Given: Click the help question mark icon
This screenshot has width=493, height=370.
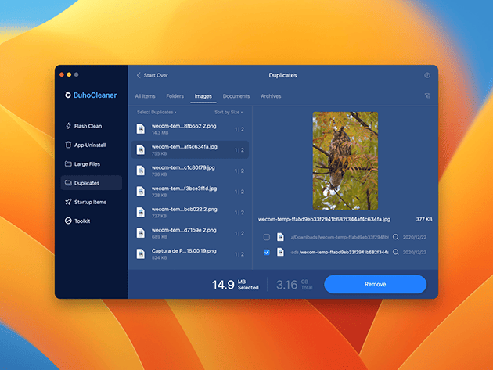Looking at the screenshot, I should click(x=427, y=76).
